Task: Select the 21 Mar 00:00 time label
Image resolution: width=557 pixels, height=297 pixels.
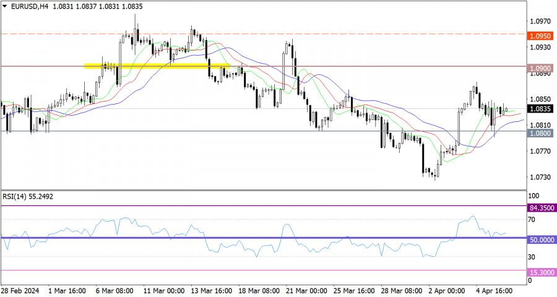Action: click(x=306, y=291)
